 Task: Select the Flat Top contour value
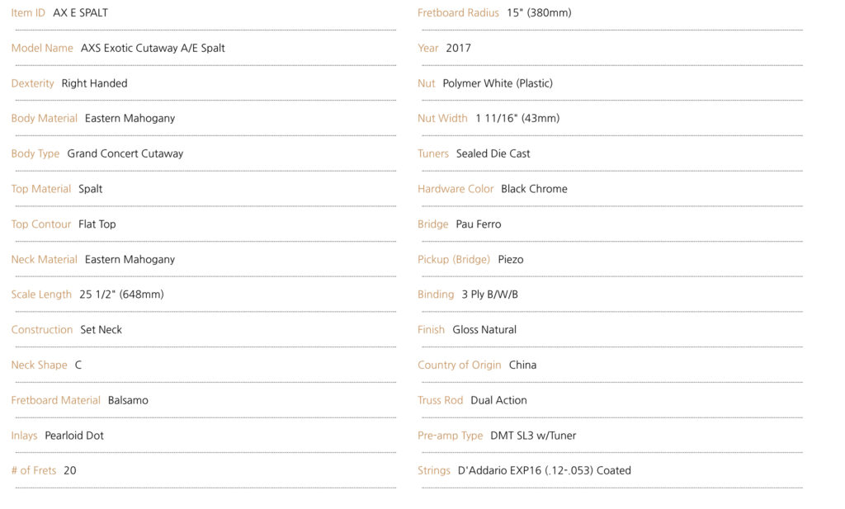(x=97, y=224)
